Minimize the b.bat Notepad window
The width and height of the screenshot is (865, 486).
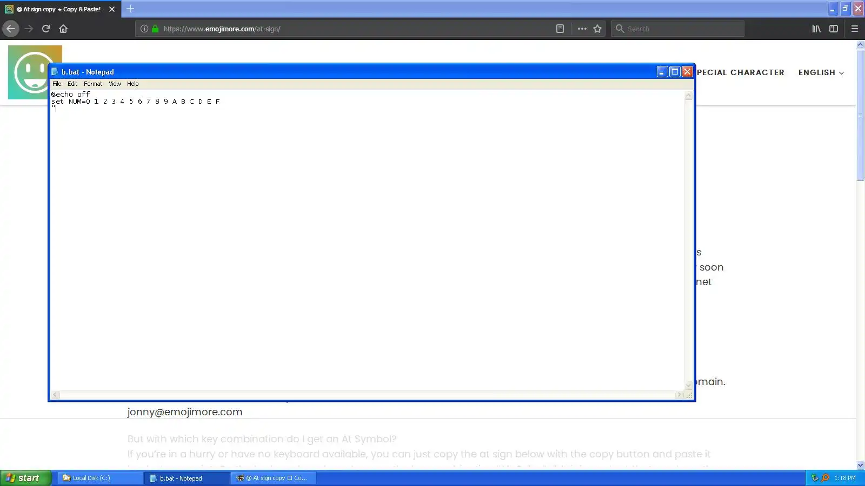pyautogui.click(x=662, y=72)
